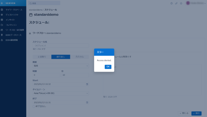Click the Start date field 2023/01/13 10:32
Screen dimensions: 207x117
[61, 84]
